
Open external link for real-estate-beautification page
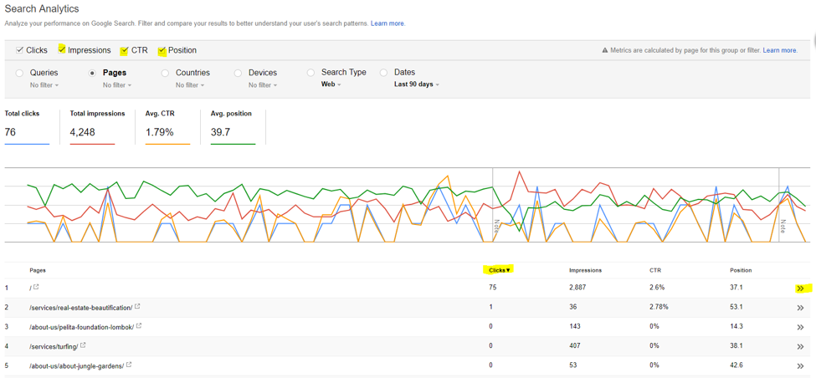click(x=137, y=307)
